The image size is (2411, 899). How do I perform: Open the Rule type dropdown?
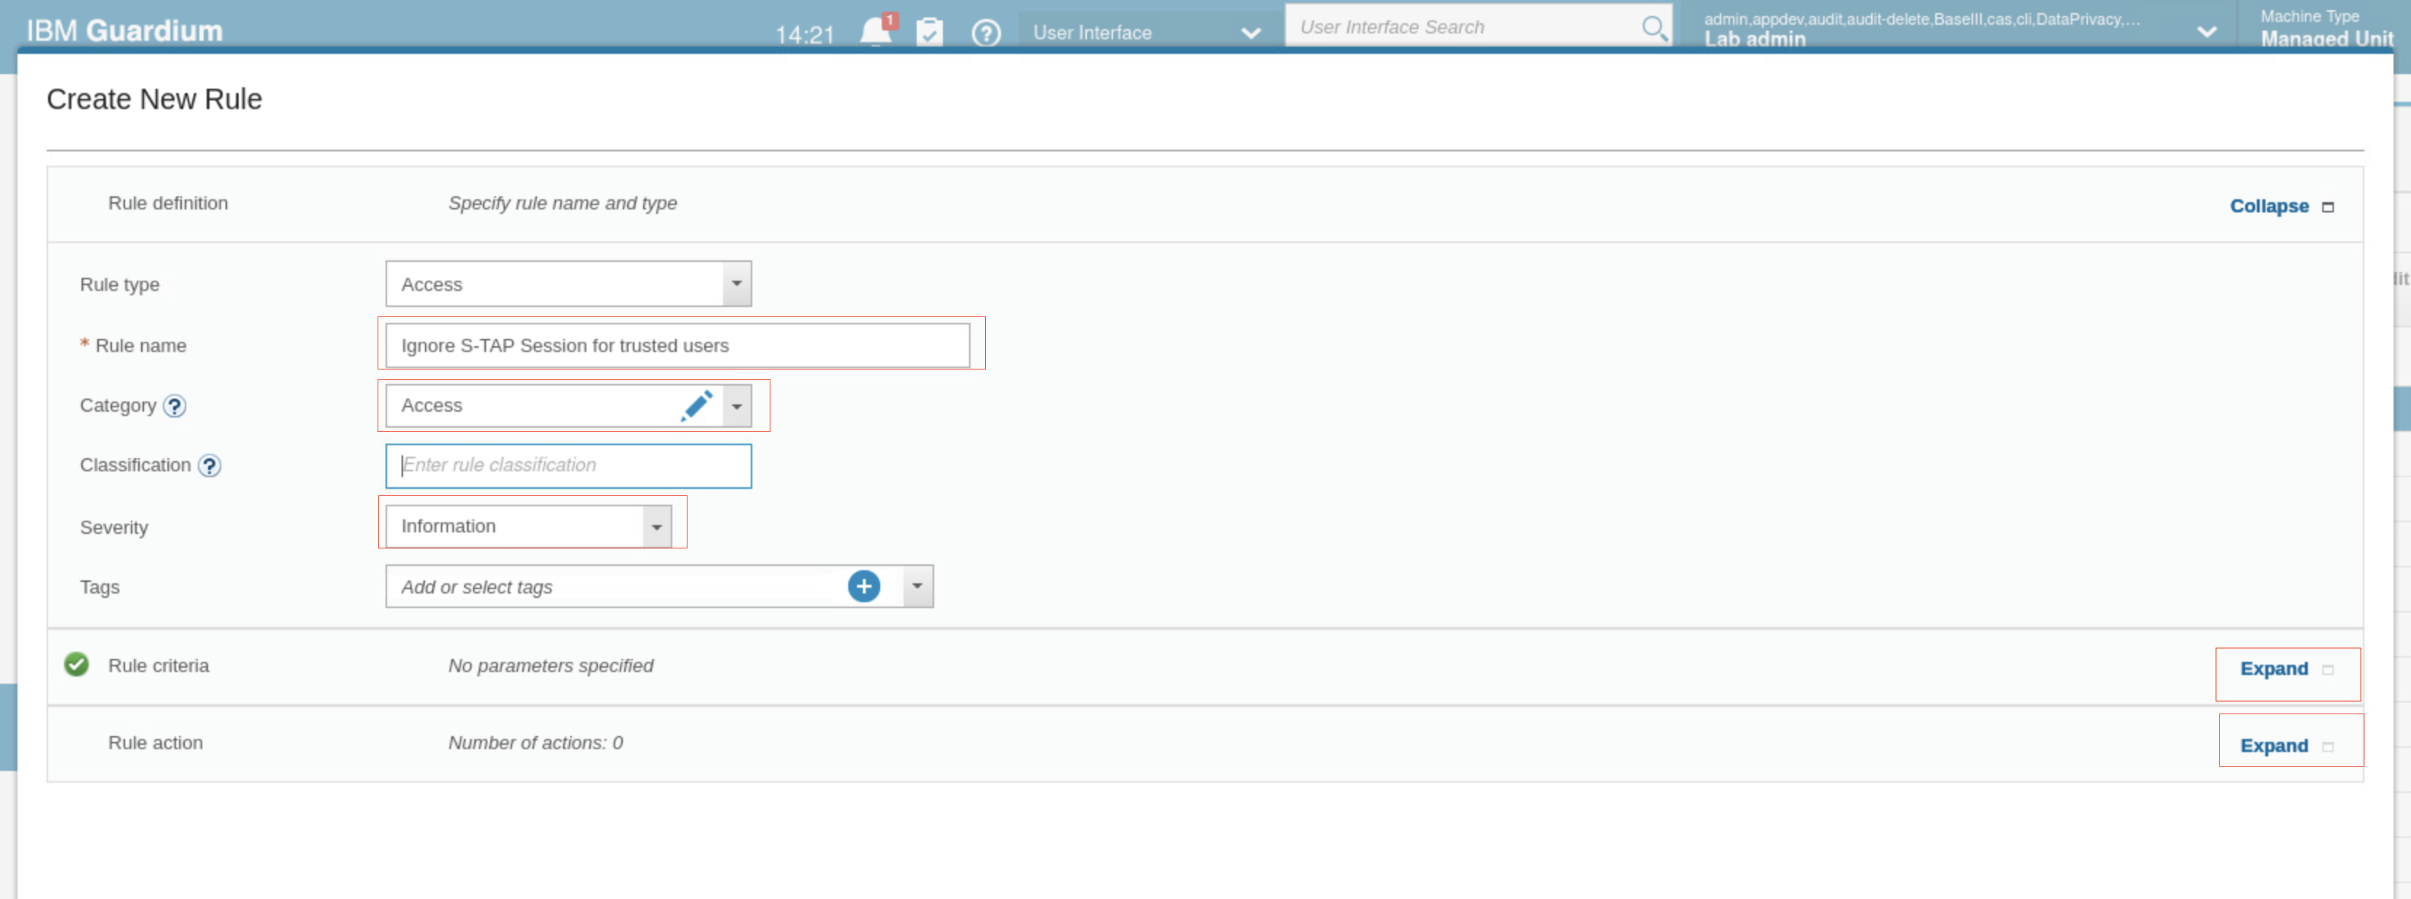(736, 284)
